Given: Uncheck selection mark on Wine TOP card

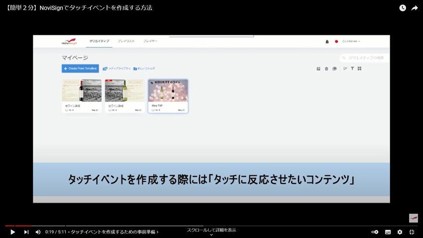Looking at the screenshot, I should (x=151, y=83).
